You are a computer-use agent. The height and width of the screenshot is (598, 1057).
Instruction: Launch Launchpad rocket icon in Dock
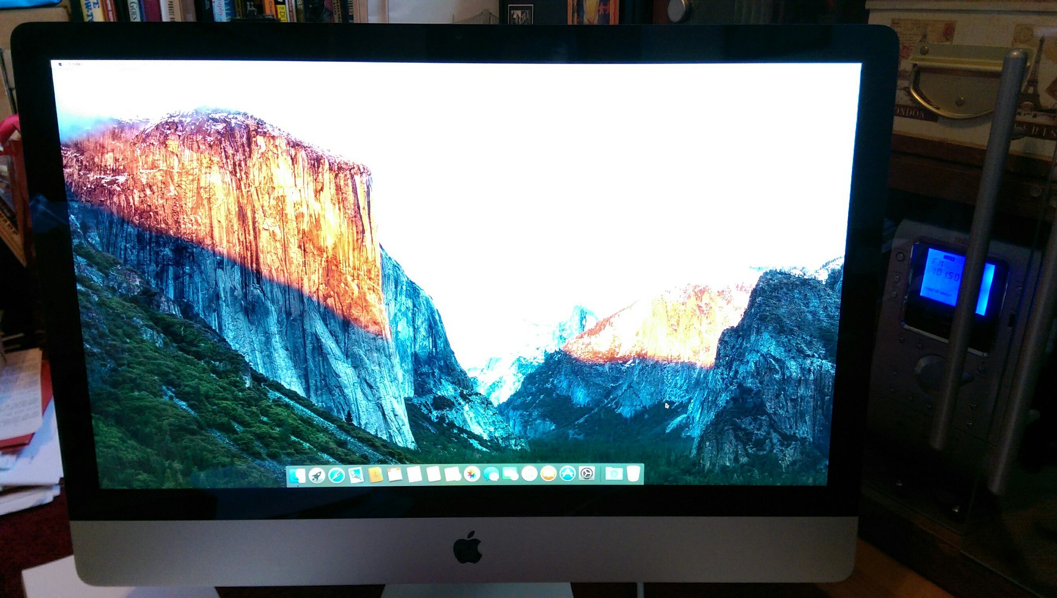[317, 476]
